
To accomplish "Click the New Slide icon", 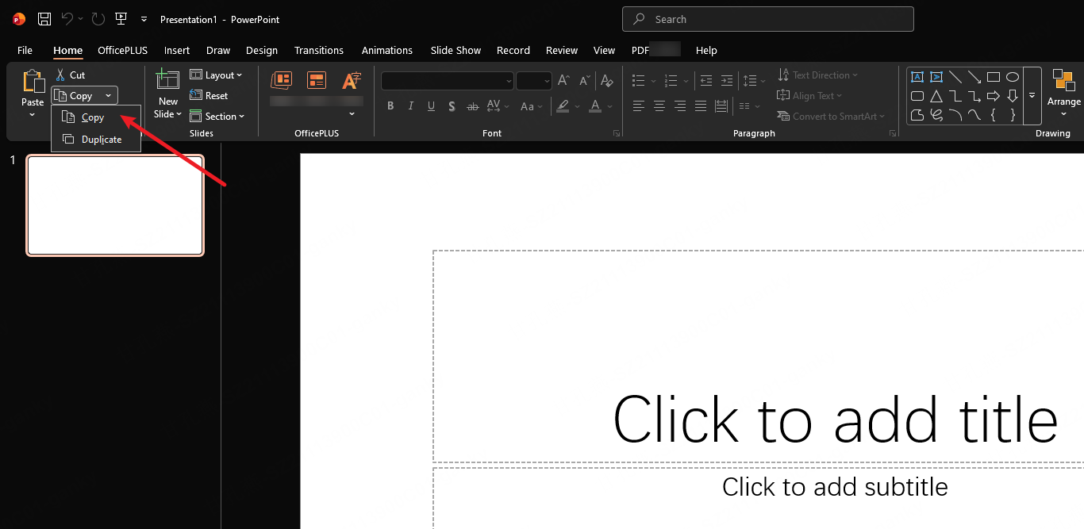I will pyautogui.click(x=167, y=80).
